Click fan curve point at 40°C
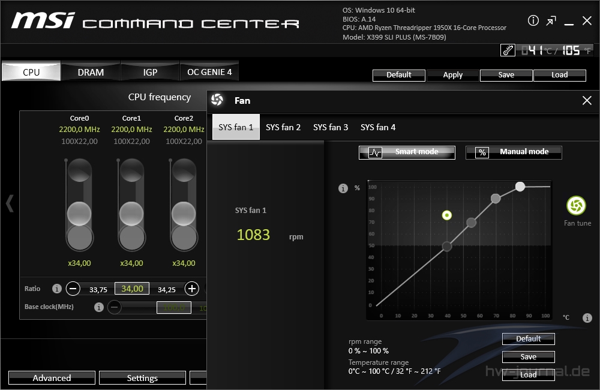This screenshot has width=600, height=390. click(446, 246)
